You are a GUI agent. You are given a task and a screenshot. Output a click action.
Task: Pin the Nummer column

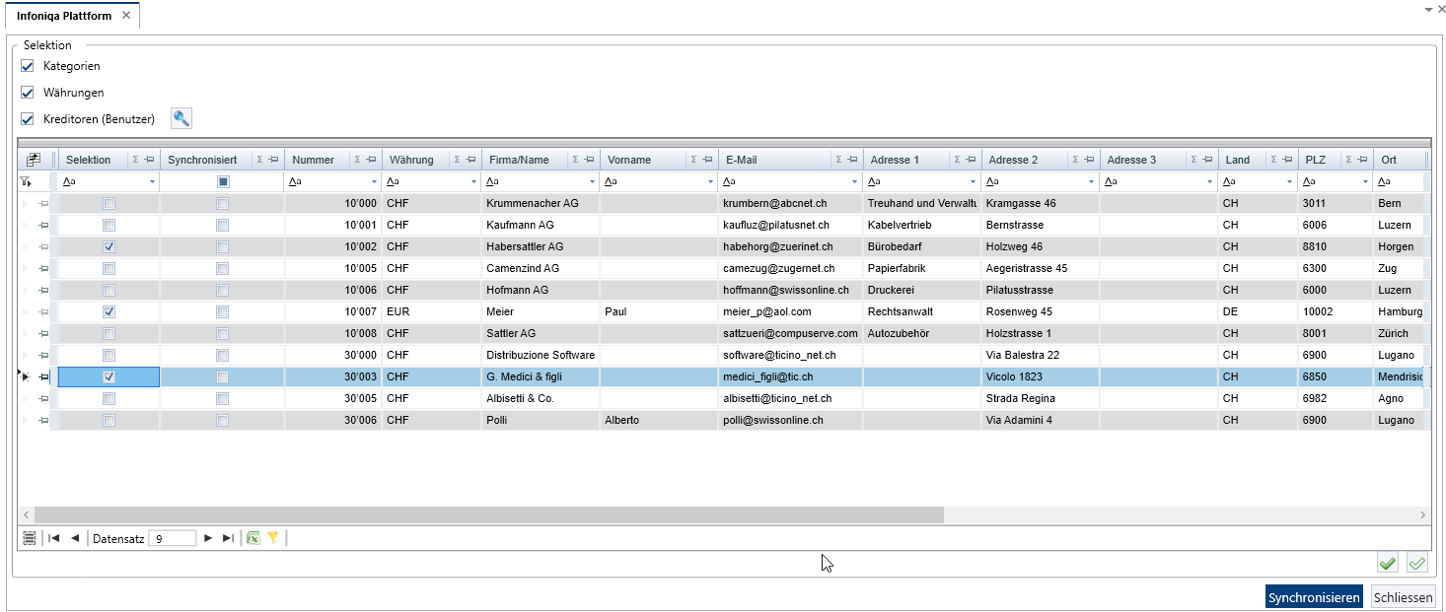pos(371,160)
